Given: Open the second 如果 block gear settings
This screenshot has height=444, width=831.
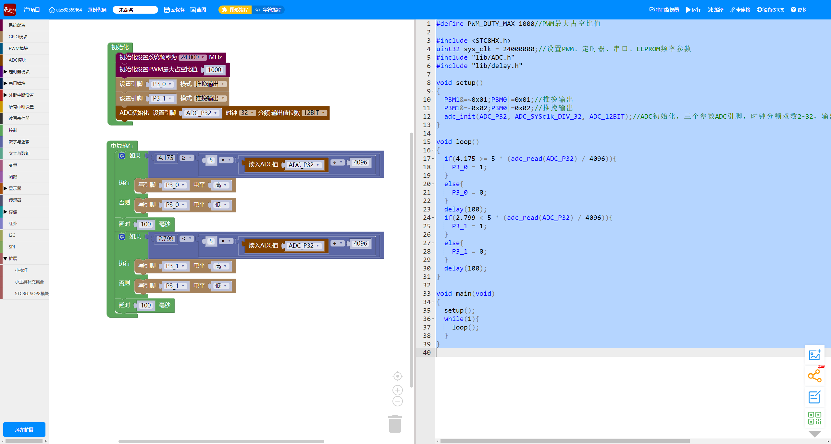Looking at the screenshot, I should [122, 237].
